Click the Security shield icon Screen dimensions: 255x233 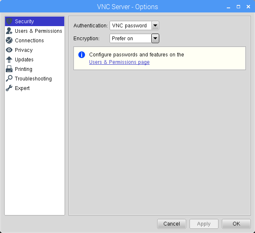9,21
